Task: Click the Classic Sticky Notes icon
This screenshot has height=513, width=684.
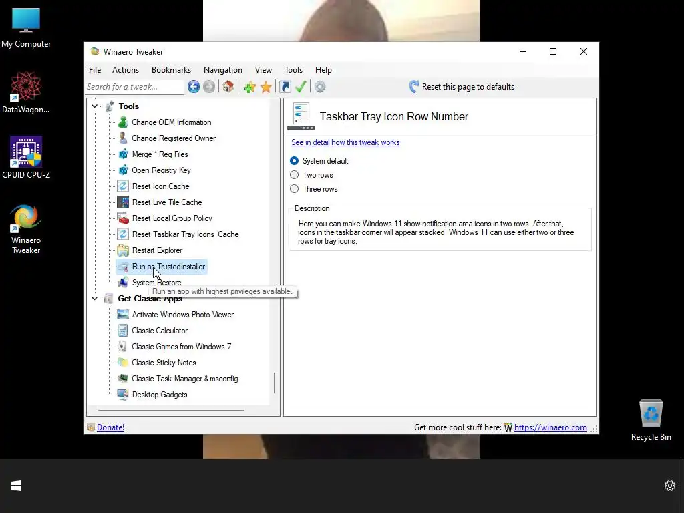Action: tap(123, 363)
